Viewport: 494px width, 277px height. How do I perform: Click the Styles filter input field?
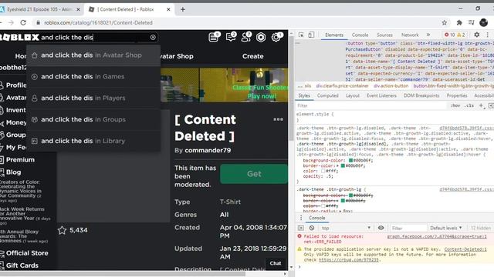[371, 106]
